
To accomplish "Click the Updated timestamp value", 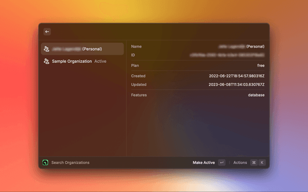I will (236, 84).
